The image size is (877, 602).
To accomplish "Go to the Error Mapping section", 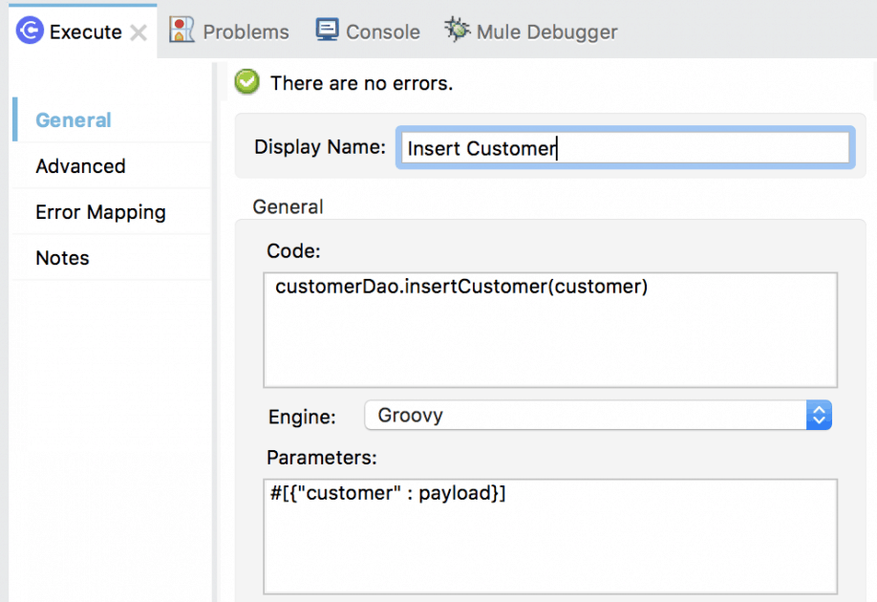I will [100, 212].
